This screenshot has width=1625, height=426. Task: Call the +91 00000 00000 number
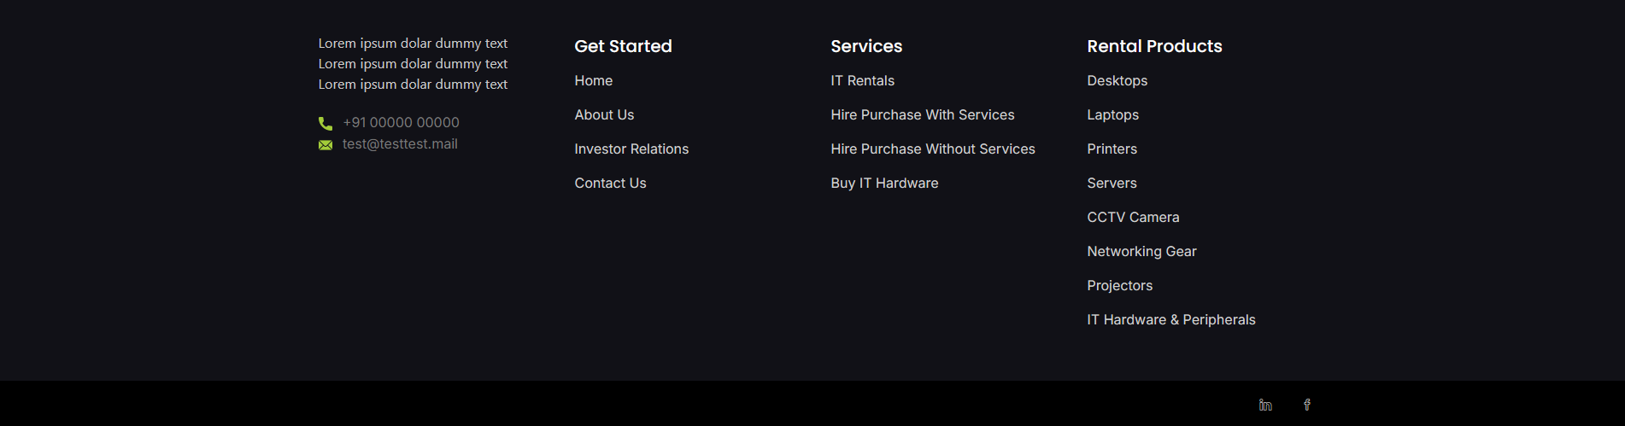pos(401,123)
